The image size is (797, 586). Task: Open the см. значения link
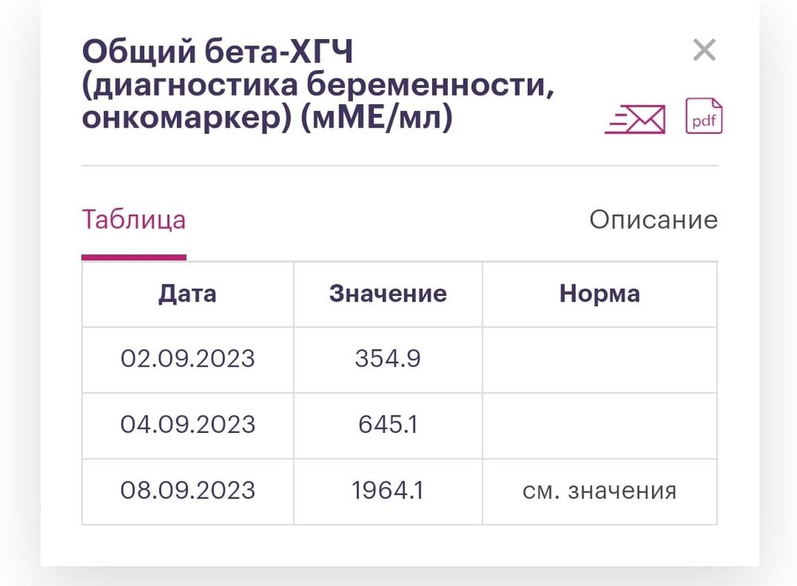(599, 490)
